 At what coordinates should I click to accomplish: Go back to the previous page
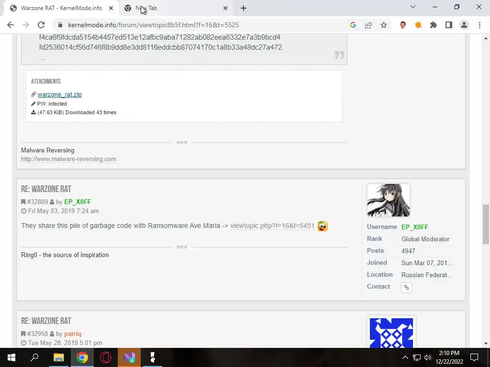pos(11,25)
